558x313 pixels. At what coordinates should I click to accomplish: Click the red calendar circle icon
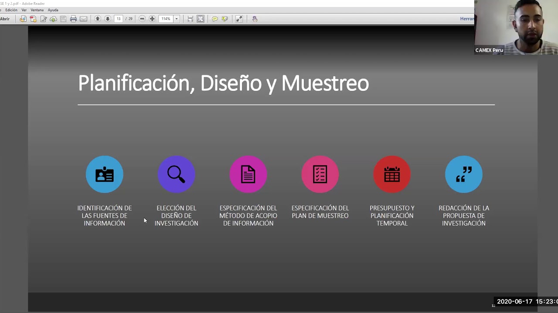[392, 174]
